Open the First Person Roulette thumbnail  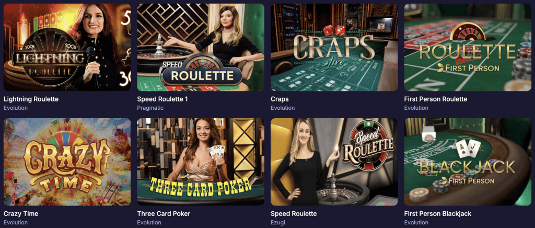(468, 48)
